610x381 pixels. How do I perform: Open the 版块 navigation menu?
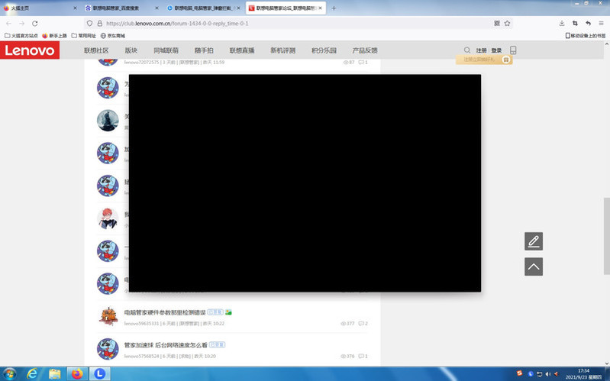pos(131,50)
